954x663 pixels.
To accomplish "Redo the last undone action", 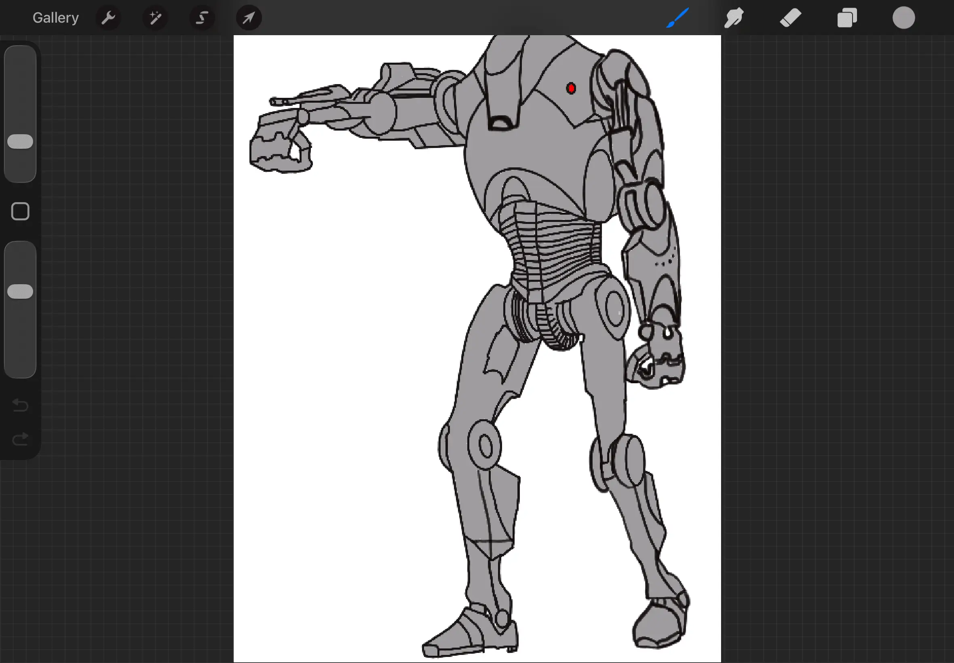I will (x=20, y=439).
